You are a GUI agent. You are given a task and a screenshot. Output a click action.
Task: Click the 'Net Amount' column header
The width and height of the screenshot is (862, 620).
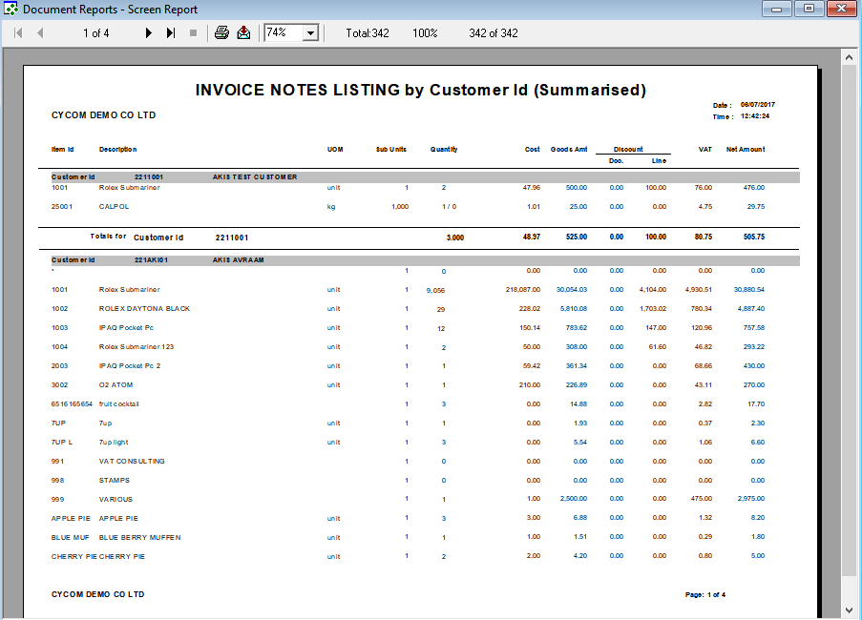[x=746, y=150]
